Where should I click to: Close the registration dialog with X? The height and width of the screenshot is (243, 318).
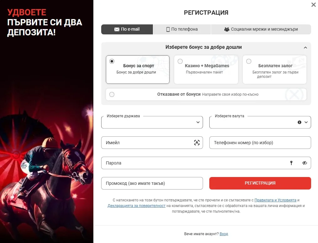coord(314,5)
